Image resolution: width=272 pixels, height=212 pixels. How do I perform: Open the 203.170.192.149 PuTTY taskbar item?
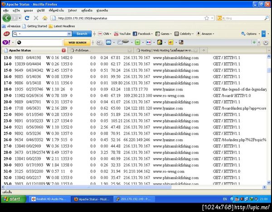pyautogui.click(x=134, y=199)
